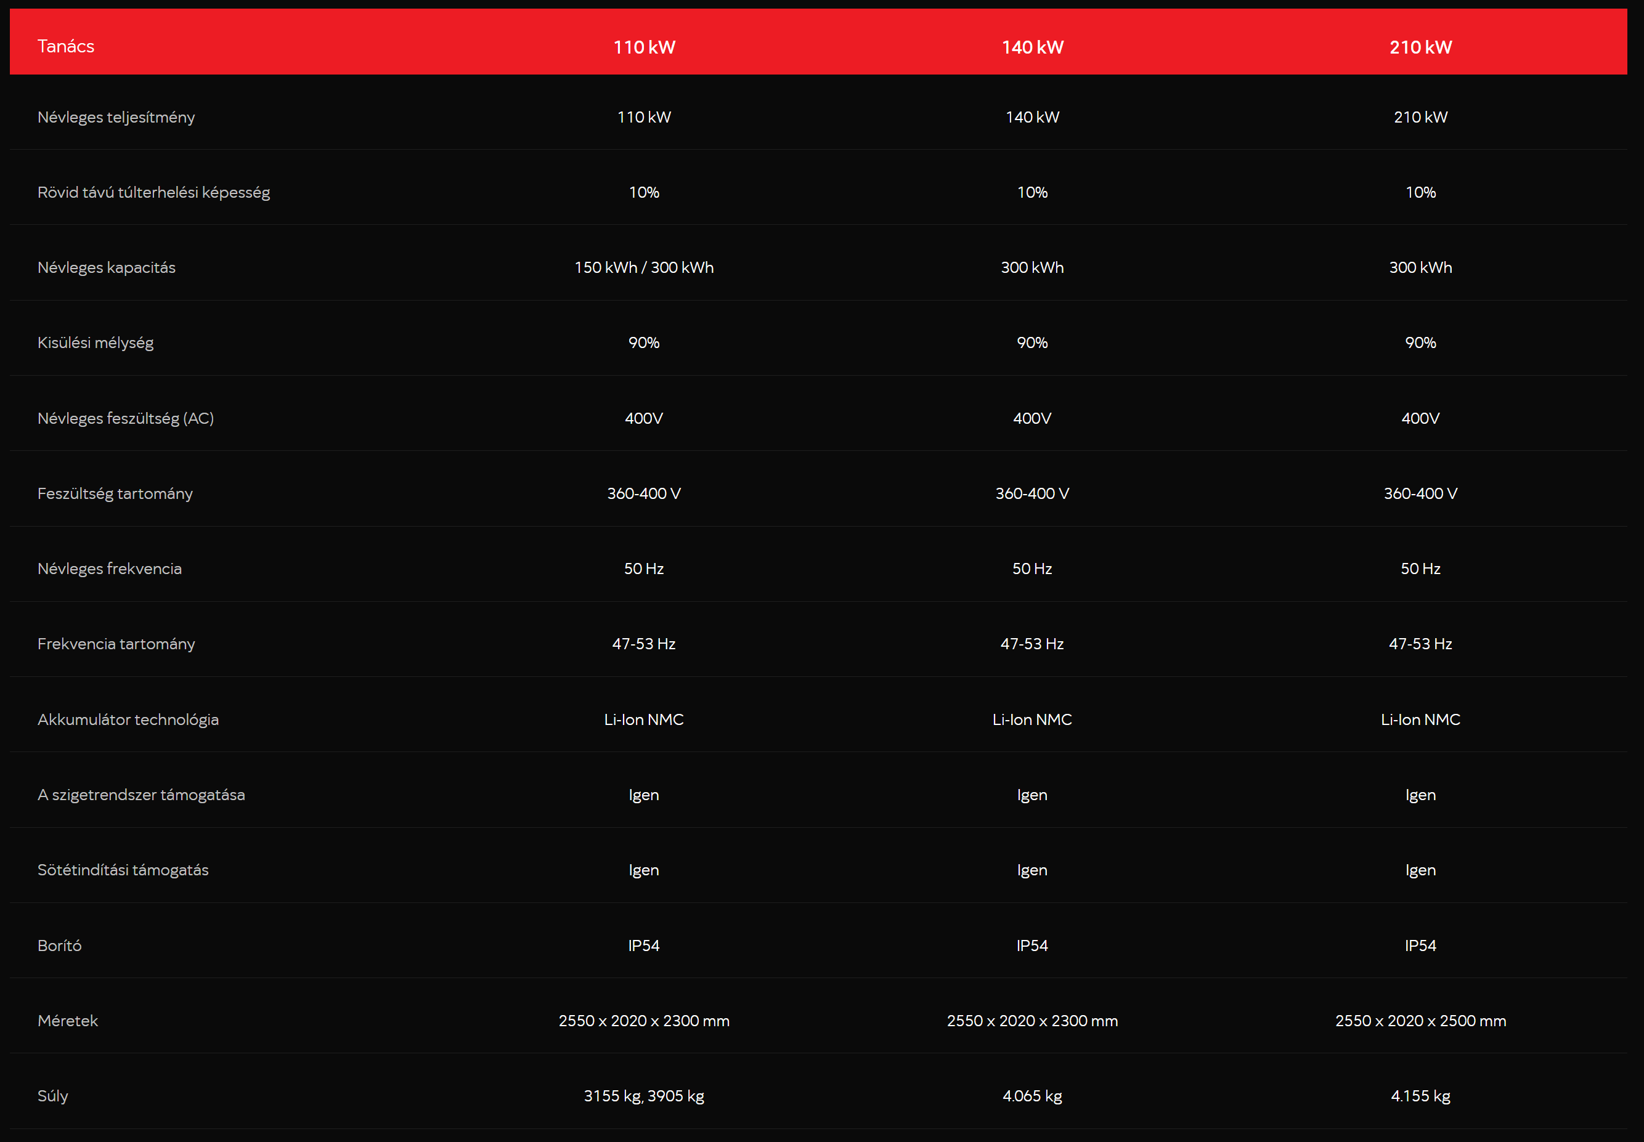Click the Kisülési mélység row label
1644x1142 pixels.
click(x=95, y=342)
